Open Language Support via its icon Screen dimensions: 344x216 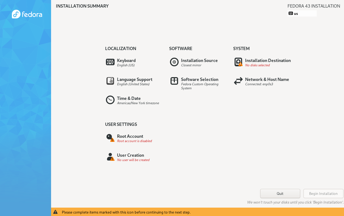pyautogui.click(x=110, y=81)
